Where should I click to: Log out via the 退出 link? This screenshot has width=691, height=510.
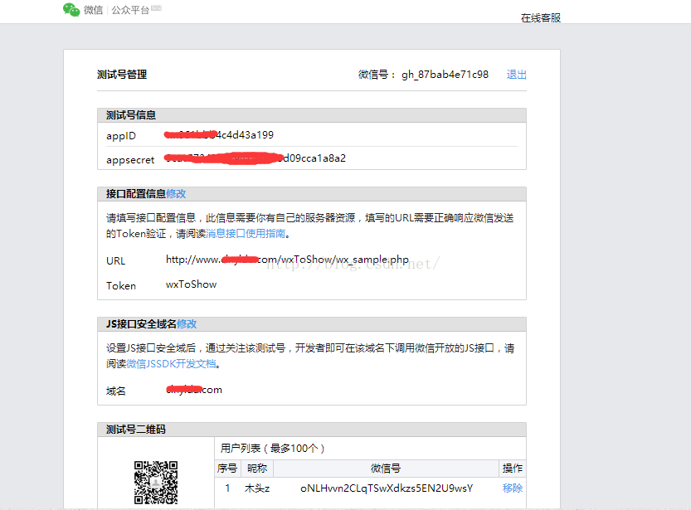(x=516, y=75)
